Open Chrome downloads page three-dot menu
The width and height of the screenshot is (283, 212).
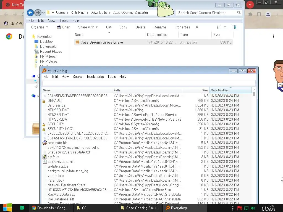(274, 36)
